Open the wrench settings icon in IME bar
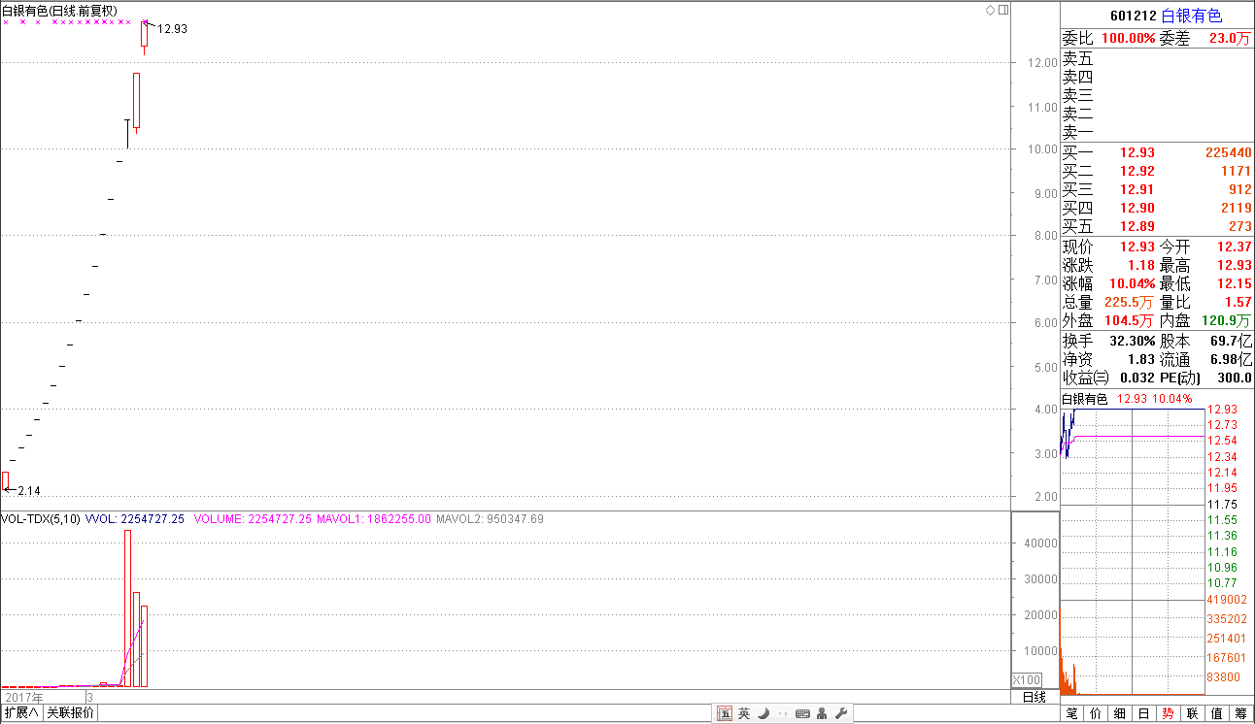 [x=840, y=713]
